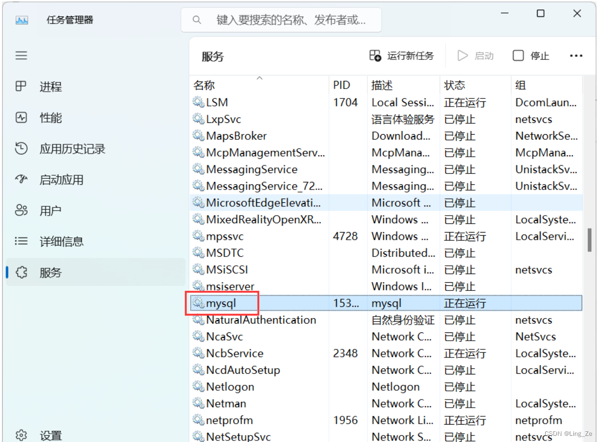Image resolution: width=600 pixels, height=442 pixels.
Task: Click the Start (启动) service button
Action: coord(475,56)
